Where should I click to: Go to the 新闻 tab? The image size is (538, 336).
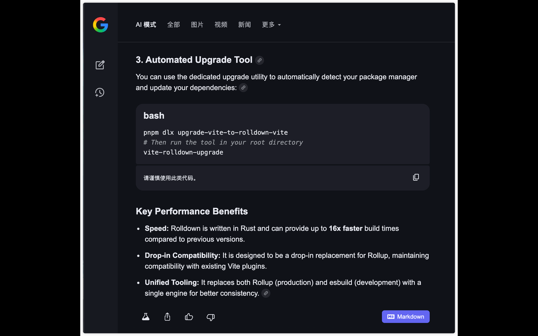pyautogui.click(x=244, y=25)
